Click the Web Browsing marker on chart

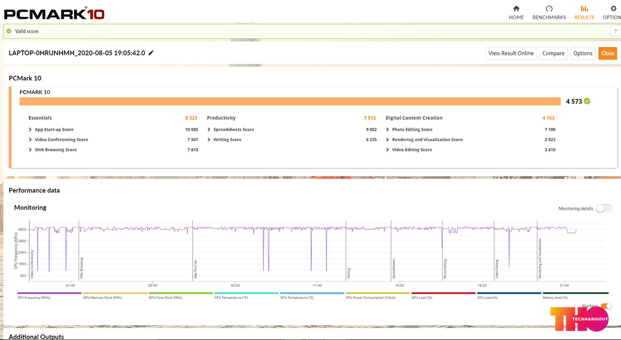(x=82, y=268)
